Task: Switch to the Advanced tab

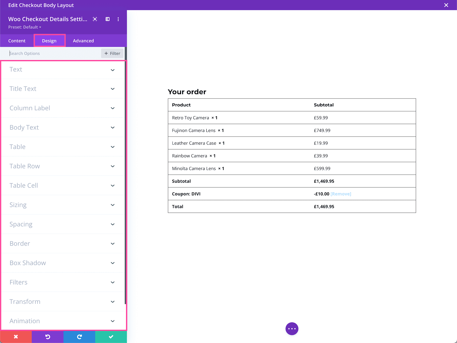Action: point(83,41)
